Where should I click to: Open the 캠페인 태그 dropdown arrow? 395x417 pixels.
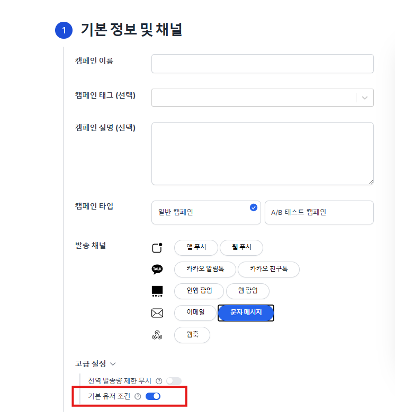click(x=365, y=98)
